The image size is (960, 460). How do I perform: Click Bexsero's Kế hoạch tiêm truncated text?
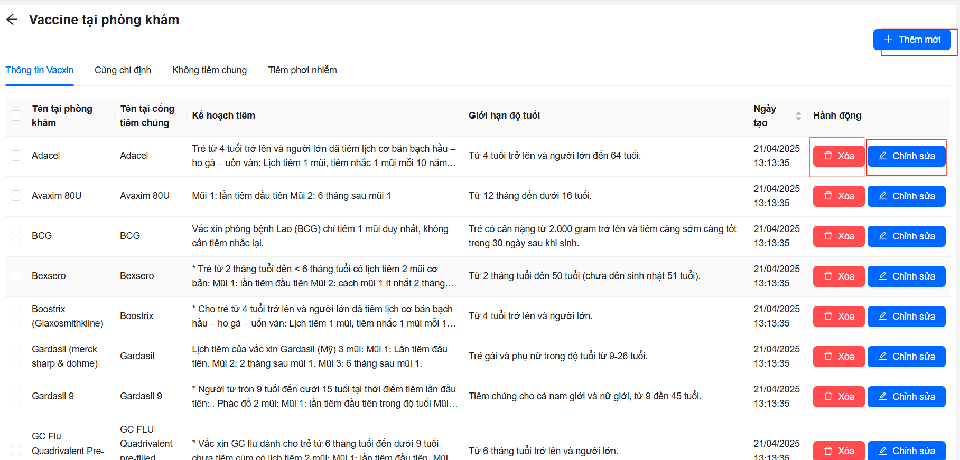[323, 276]
